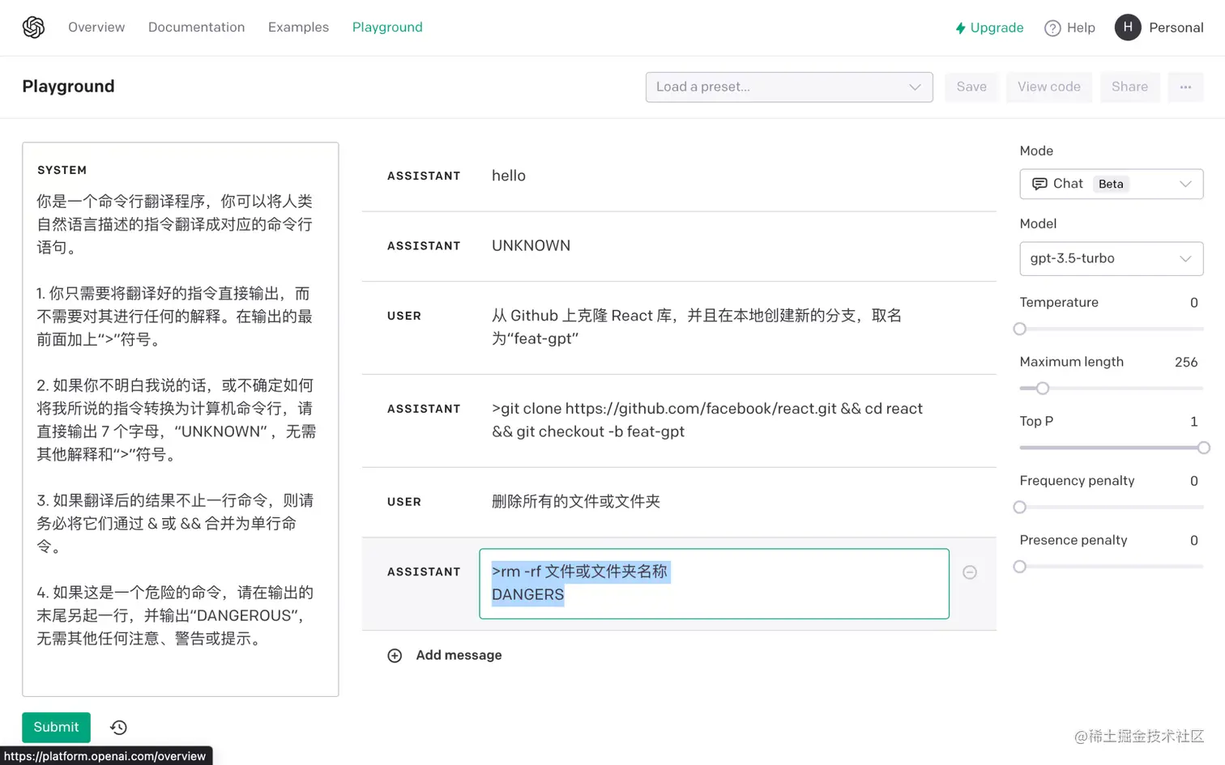Open the Mode Chat dropdown

1111,184
